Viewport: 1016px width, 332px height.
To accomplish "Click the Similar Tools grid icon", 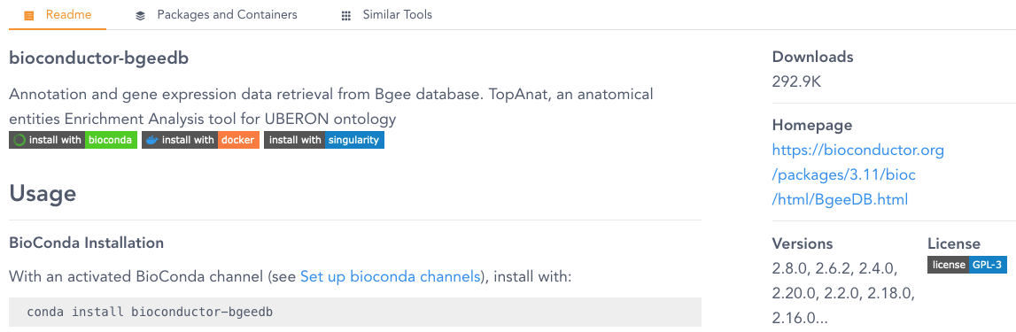I will (346, 16).
